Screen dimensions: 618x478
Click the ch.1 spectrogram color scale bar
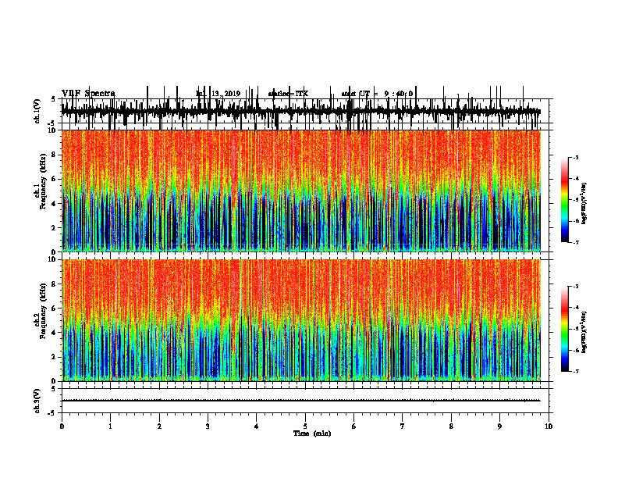click(565, 200)
